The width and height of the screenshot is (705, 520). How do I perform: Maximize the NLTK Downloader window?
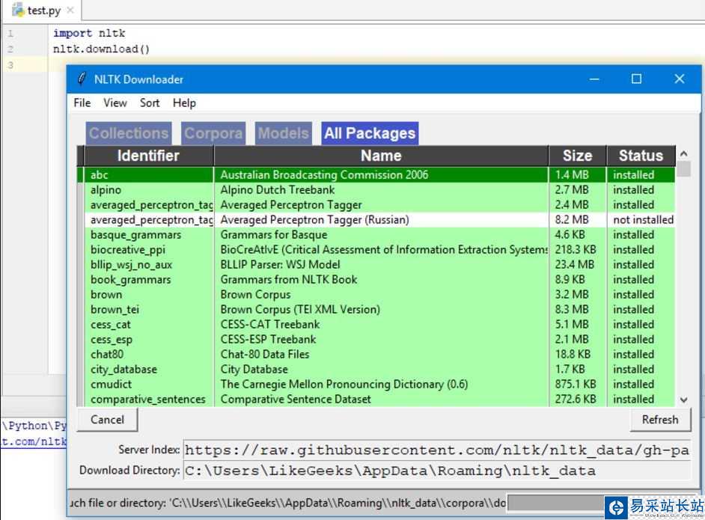(x=636, y=79)
